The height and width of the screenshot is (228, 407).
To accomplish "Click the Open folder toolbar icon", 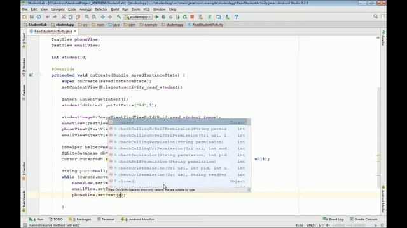I will coord(25,17).
